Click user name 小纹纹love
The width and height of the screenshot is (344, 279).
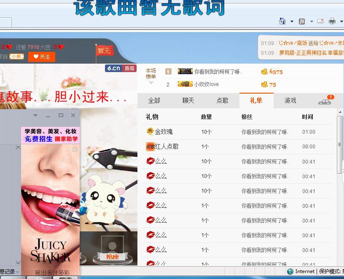coord(206,84)
